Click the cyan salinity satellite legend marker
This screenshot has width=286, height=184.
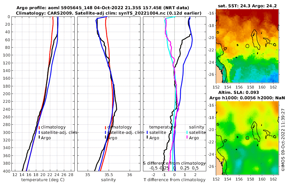coord(187,132)
